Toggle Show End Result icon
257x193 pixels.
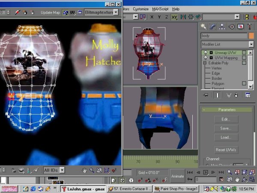click(217, 95)
